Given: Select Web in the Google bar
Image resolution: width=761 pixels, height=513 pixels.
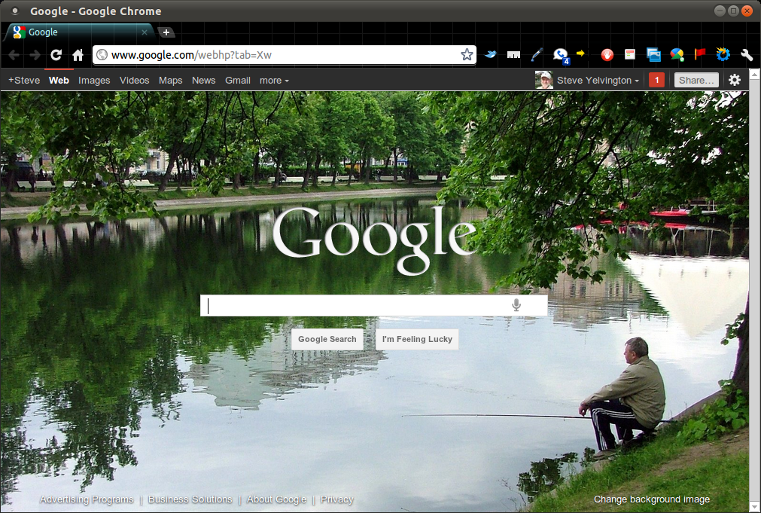Looking at the screenshot, I should (x=59, y=80).
